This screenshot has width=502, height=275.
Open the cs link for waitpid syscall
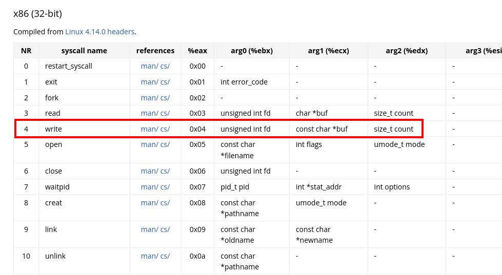point(165,187)
